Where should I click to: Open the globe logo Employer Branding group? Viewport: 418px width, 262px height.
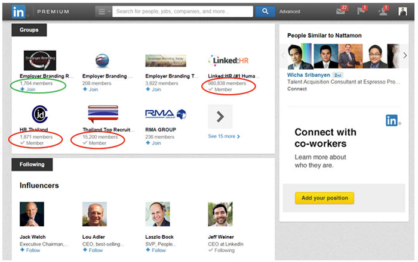click(x=102, y=61)
